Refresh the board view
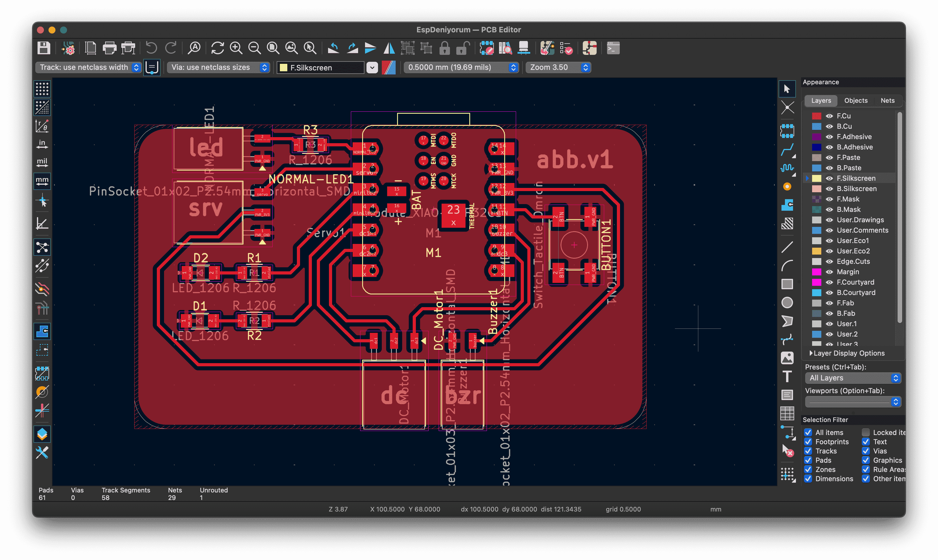 point(217,48)
